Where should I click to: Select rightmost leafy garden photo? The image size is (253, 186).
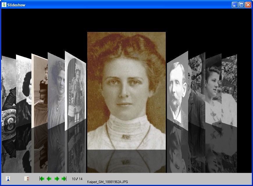(x=229, y=91)
